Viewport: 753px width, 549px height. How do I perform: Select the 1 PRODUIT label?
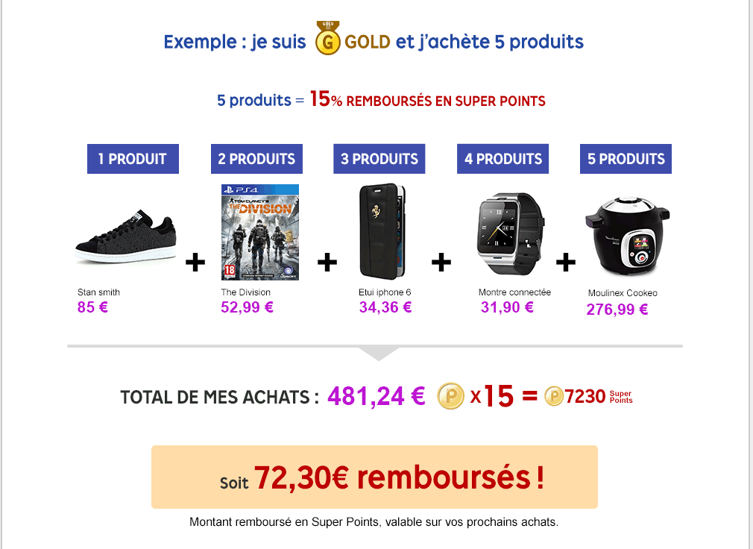click(x=133, y=159)
